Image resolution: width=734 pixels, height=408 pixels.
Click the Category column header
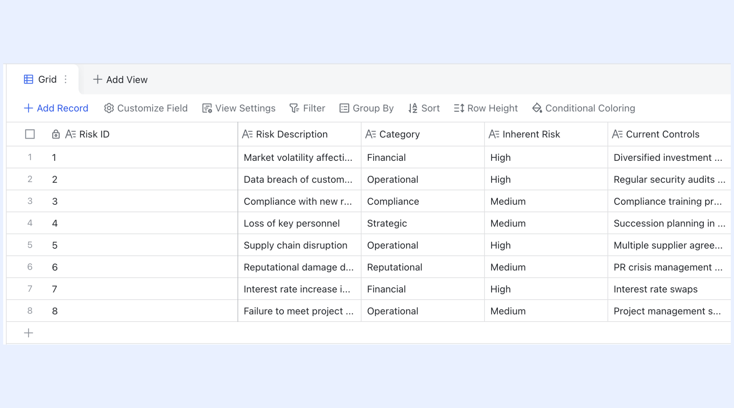pyautogui.click(x=423, y=134)
